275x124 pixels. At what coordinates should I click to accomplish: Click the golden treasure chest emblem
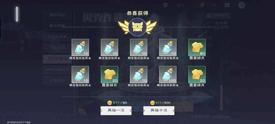tap(137, 27)
